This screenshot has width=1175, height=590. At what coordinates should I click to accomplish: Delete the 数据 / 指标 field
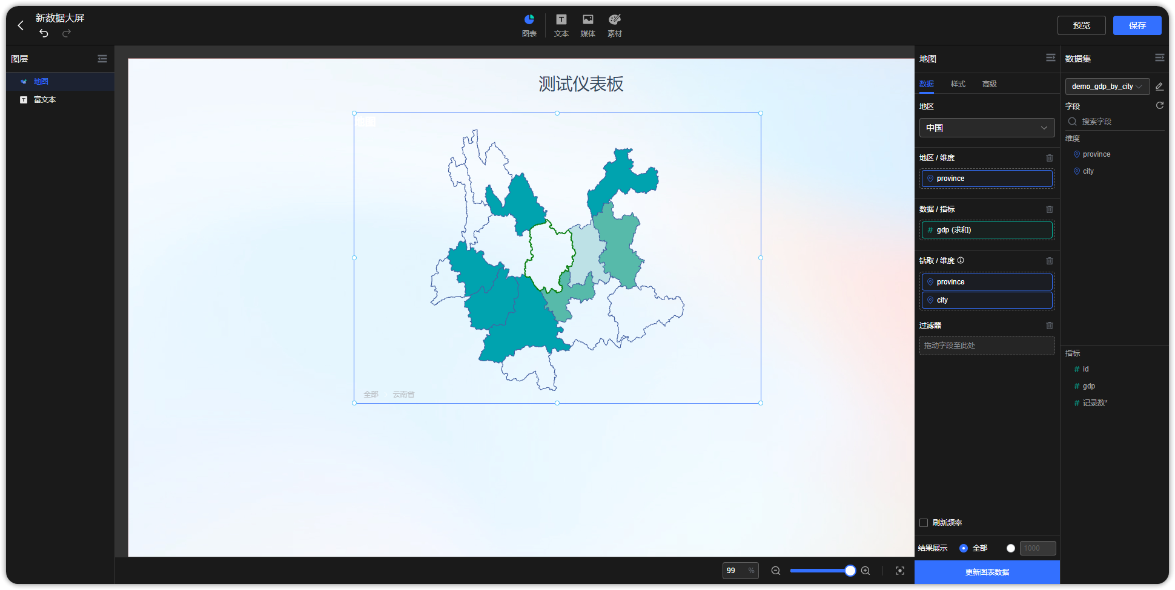coord(1050,209)
